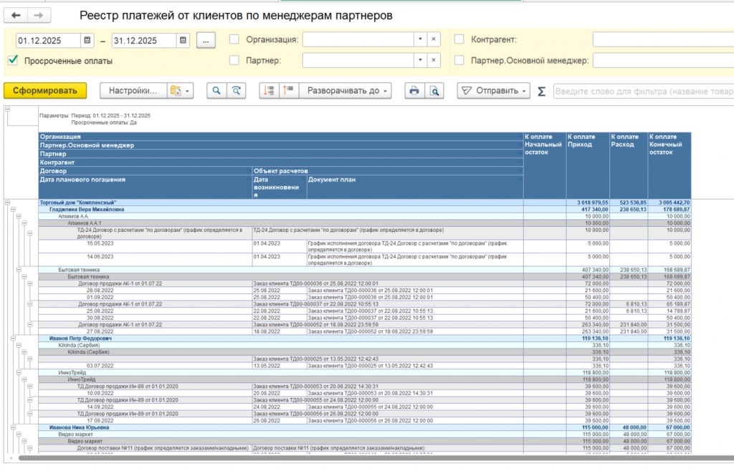This screenshot has height=471, width=734.
Task: Enable the Организация filter checkbox
Action: [234, 40]
